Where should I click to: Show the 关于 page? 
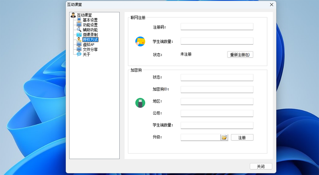pyautogui.click(x=87, y=54)
